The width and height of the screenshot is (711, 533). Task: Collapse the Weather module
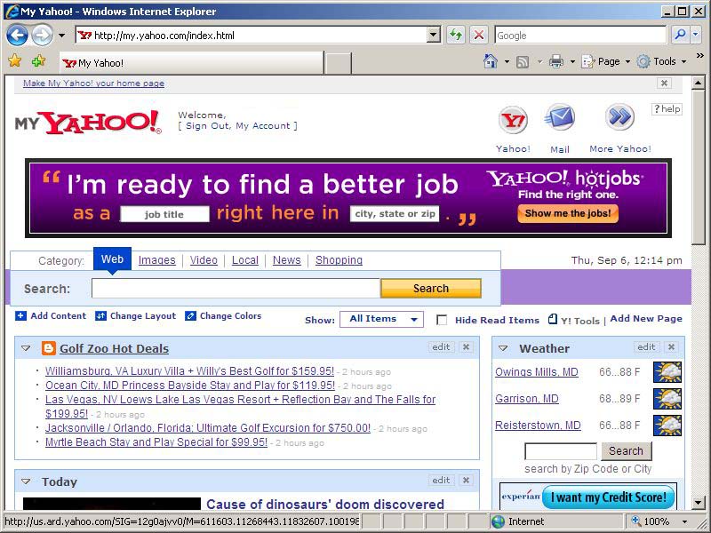(503, 348)
